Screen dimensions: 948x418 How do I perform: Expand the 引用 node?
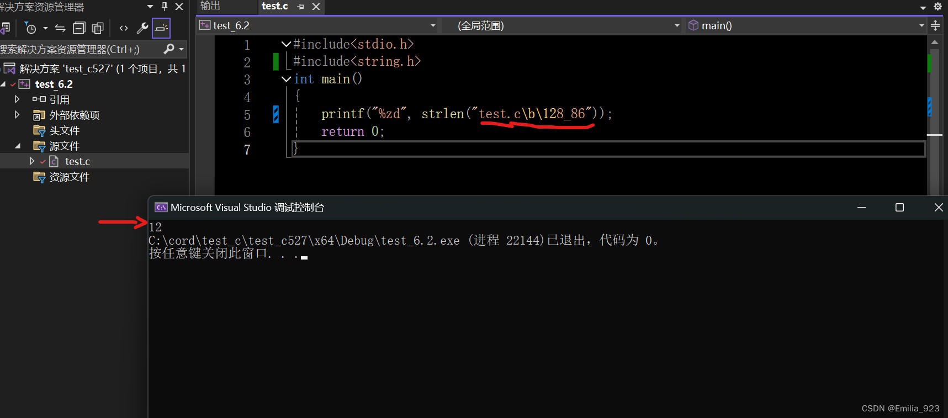[17, 99]
